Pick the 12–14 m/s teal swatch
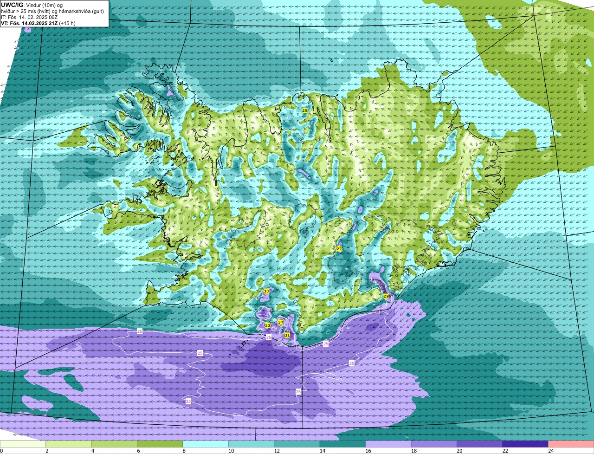 pos(297,444)
